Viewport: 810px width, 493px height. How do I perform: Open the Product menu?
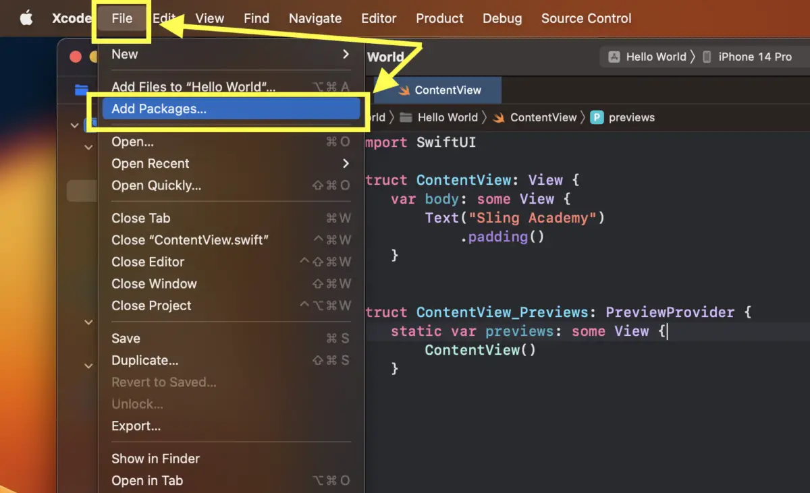point(439,18)
